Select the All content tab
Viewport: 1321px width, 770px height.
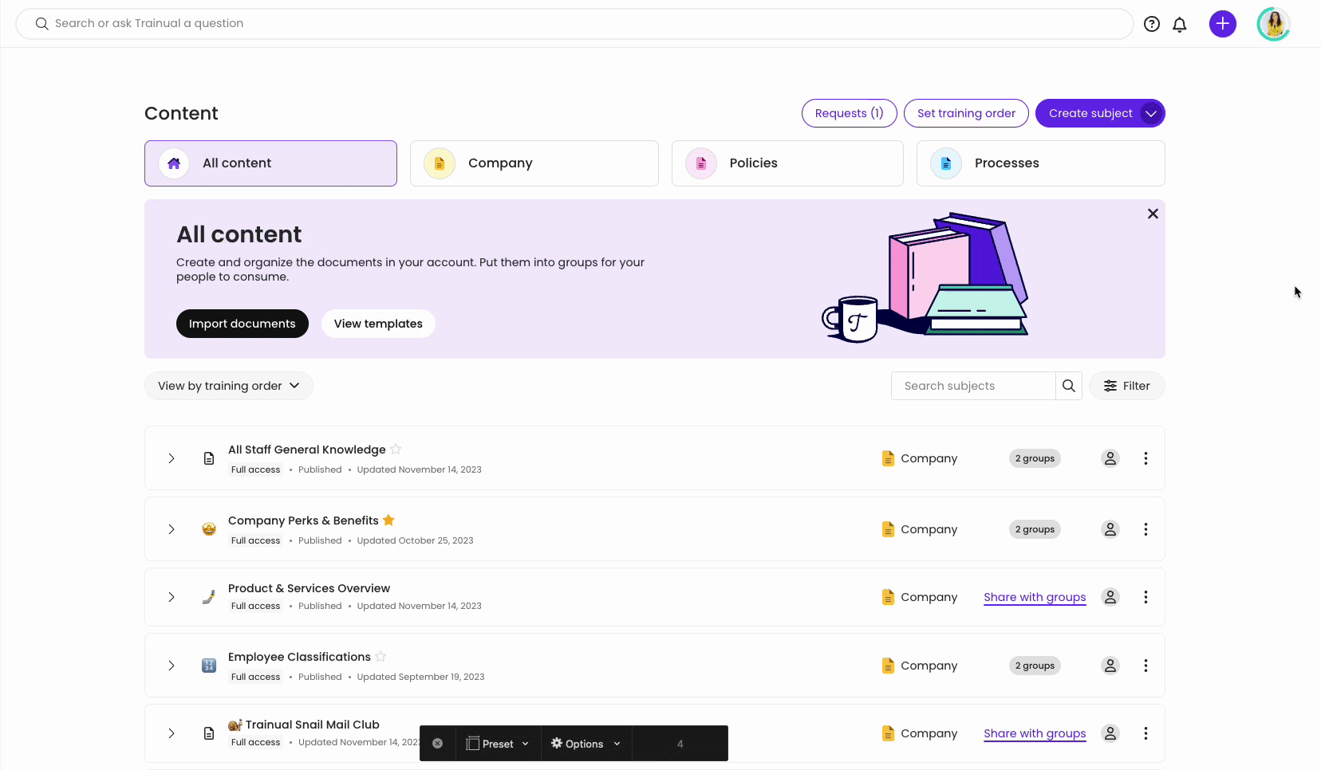[x=270, y=163]
